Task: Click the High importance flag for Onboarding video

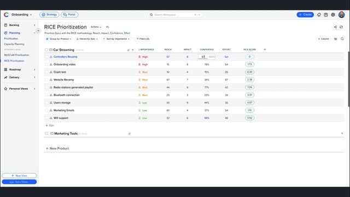Action: click(139, 65)
